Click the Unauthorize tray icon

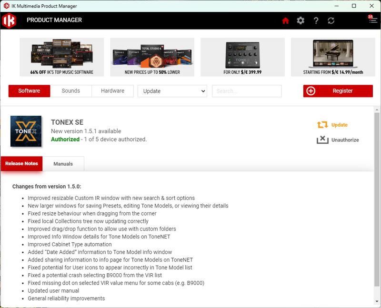[322, 140]
